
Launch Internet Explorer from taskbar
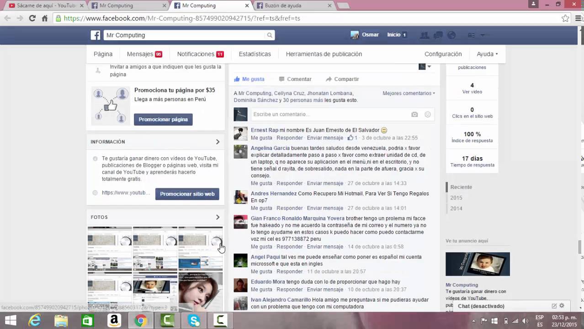pyautogui.click(x=35, y=320)
